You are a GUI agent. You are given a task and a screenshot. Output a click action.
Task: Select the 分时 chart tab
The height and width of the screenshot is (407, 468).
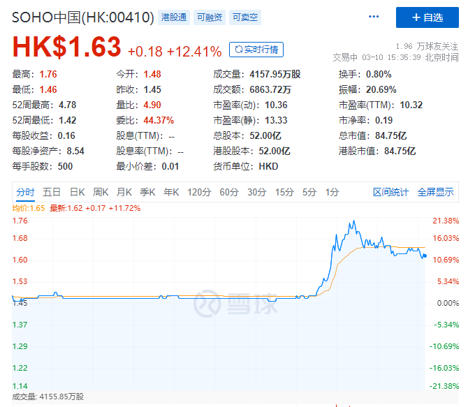[25, 192]
